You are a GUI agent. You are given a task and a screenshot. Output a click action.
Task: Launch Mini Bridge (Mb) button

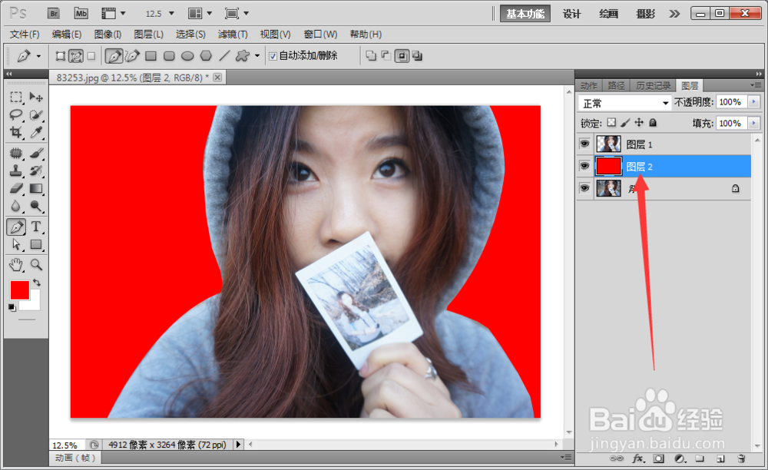click(x=81, y=13)
